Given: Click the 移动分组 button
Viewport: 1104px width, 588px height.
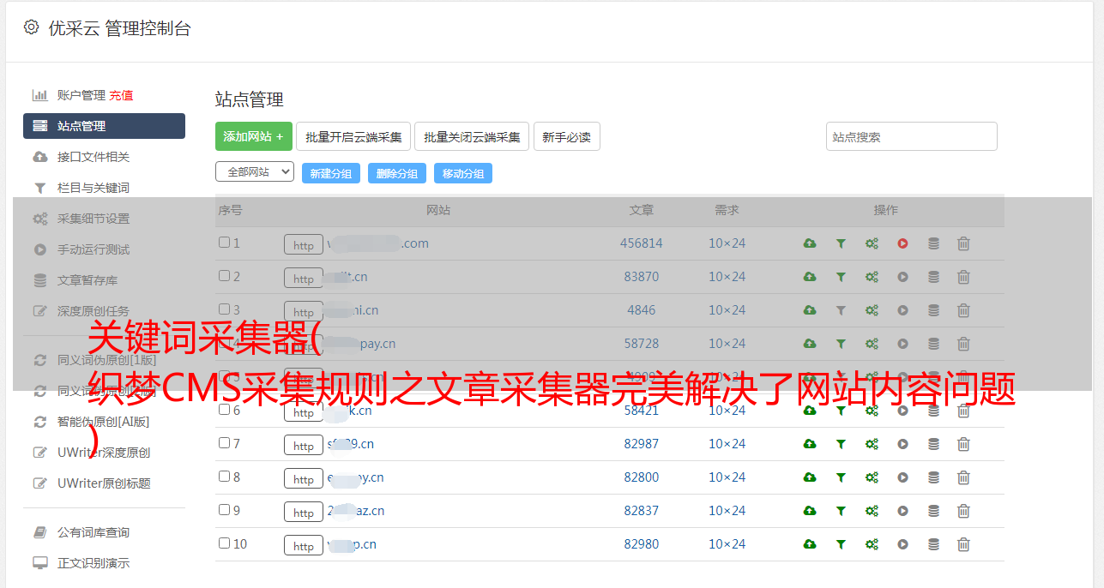Looking at the screenshot, I should [463, 173].
